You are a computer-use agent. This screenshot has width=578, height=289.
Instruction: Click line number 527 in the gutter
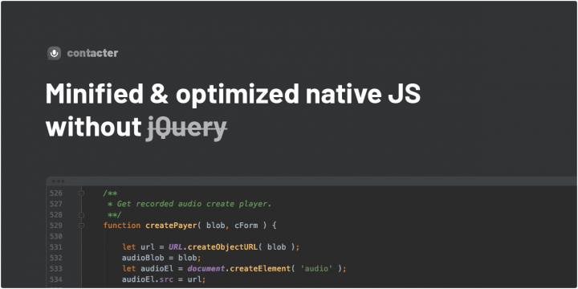pos(56,204)
